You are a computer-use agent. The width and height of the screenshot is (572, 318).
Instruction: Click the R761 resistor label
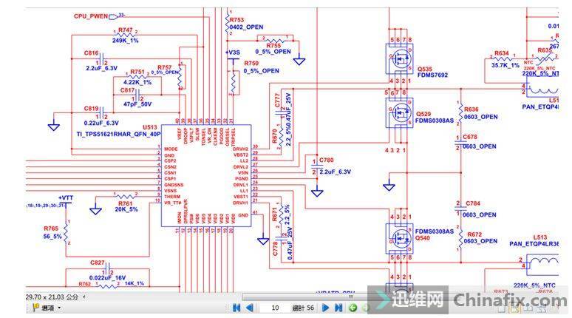[126, 203]
